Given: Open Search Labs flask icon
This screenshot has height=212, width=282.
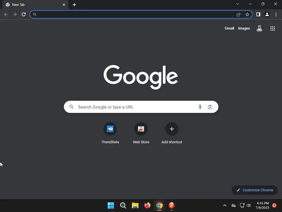Looking at the screenshot, I should tap(259, 28).
